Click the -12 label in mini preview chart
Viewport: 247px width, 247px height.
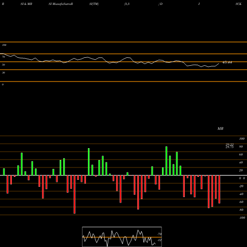tap(159, 240)
